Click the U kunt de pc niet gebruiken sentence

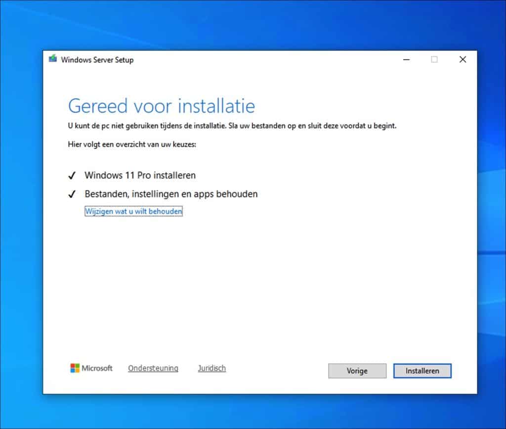(x=232, y=126)
